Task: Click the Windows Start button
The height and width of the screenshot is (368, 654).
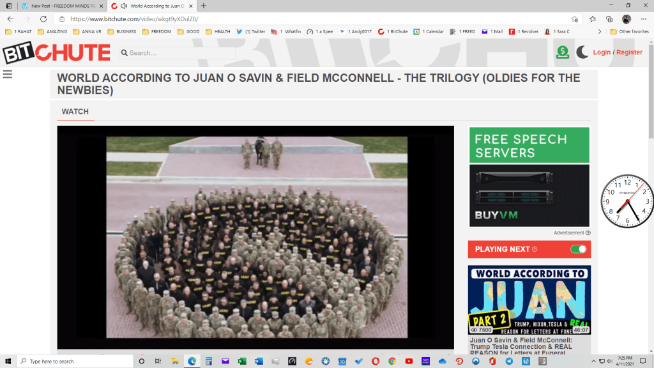Action: [x=8, y=361]
